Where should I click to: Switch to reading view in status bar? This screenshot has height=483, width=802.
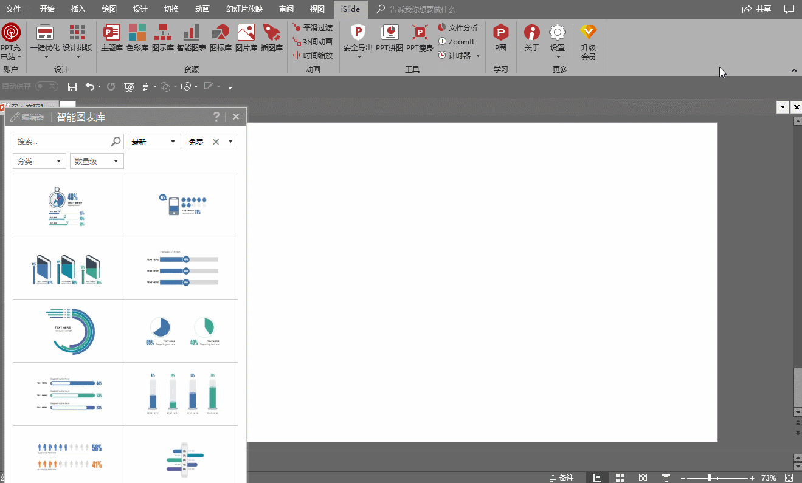coord(643,478)
